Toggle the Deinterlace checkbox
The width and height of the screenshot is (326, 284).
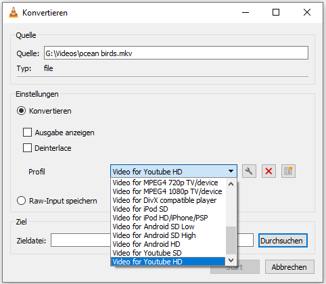[27, 148]
